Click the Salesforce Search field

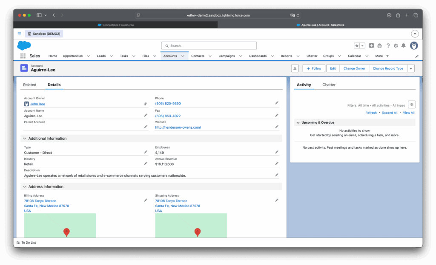pos(209,46)
